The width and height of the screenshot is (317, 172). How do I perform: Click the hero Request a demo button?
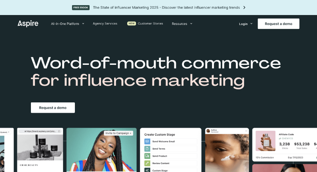(53, 108)
